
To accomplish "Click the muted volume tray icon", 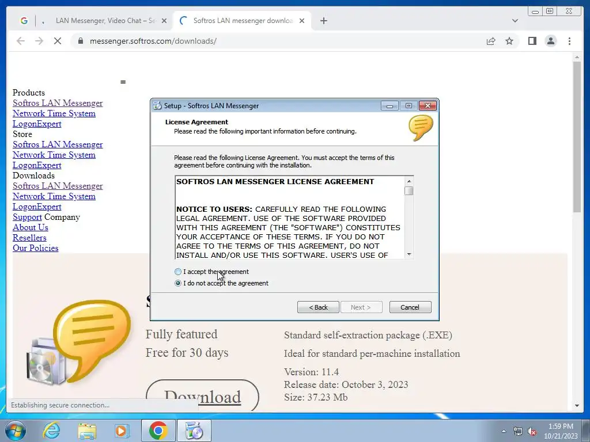I will (x=532, y=431).
